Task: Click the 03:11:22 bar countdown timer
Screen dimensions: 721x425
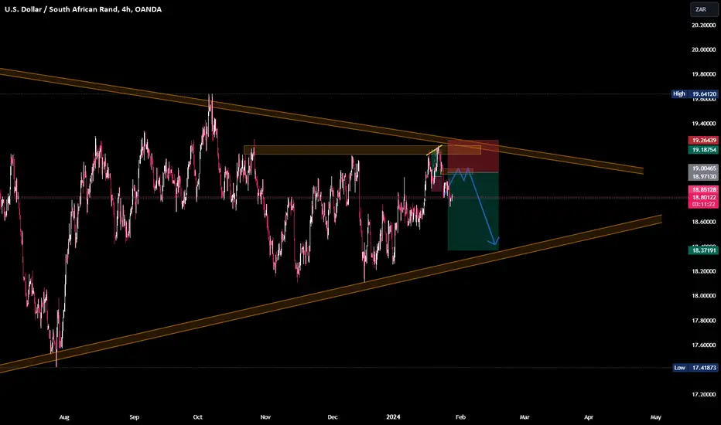Action: coord(703,204)
